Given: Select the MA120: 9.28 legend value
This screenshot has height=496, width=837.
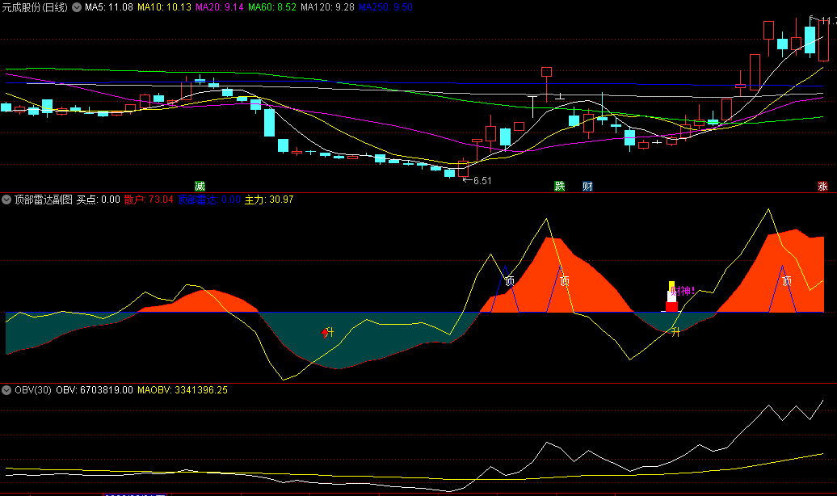Looking at the screenshot, I should click(327, 7).
